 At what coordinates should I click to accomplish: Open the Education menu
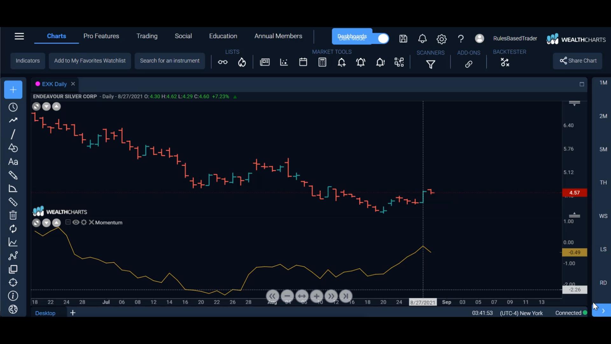coord(223,36)
